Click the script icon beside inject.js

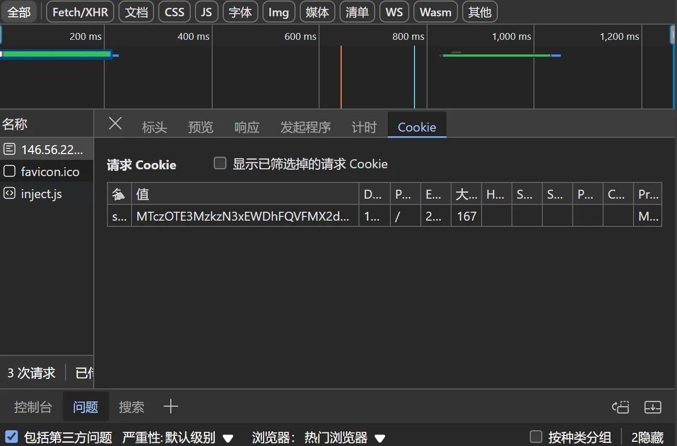point(9,193)
